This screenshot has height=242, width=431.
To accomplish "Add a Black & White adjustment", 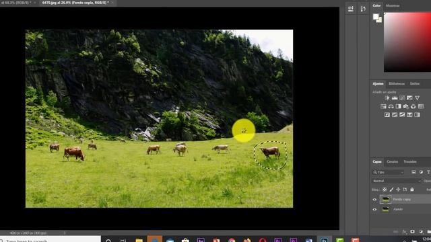I will pyautogui.click(x=398, y=106).
